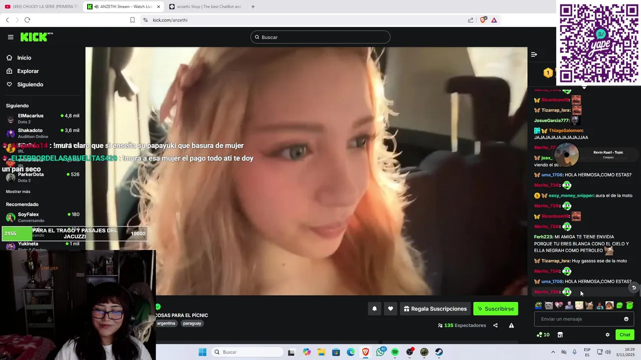
Task: Report the stream with warning icon
Action: (x=511, y=325)
